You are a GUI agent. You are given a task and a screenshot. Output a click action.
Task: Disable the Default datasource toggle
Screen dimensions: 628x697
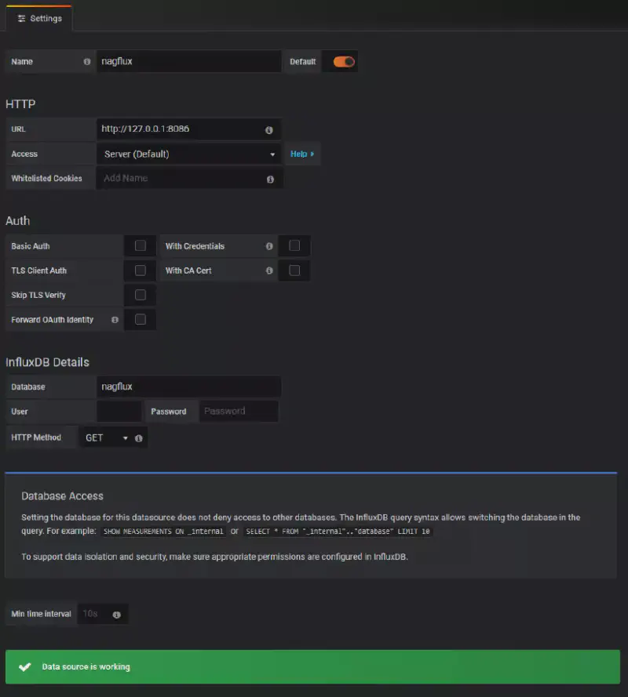point(341,61)
